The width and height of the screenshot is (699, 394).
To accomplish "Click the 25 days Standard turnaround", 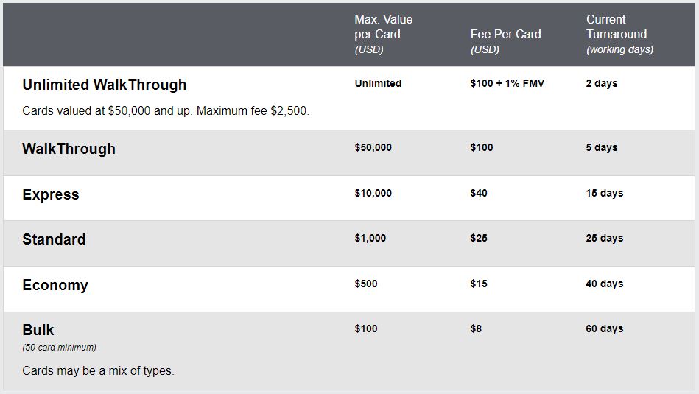I will (605, 239).
